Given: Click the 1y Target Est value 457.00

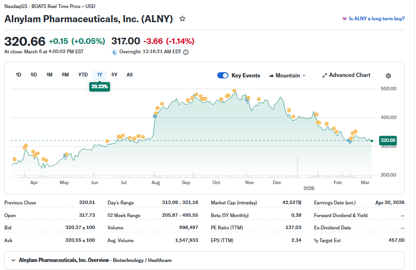Looking at the screenshot, I should [396, 240].
